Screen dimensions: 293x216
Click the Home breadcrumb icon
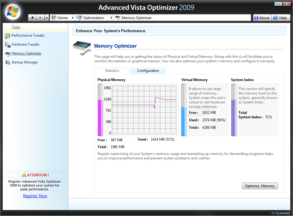(x=54, y=18)
